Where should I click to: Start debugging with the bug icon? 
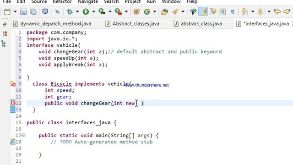(x=70, y=11)
